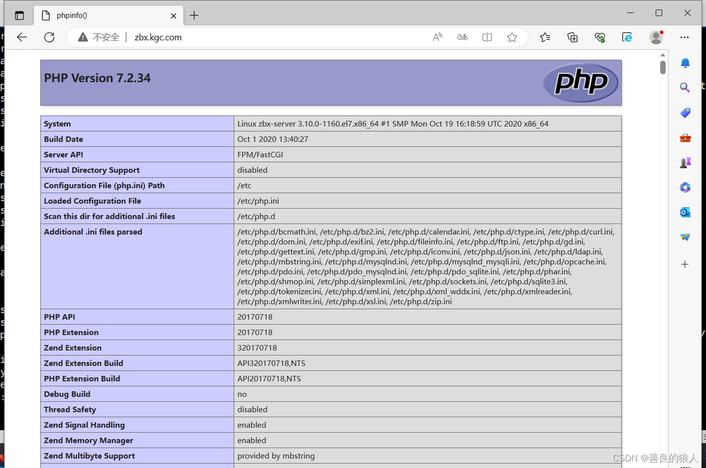Image resolution: width=706 pixels, height=468 pixels.
Task: Click Zend Extension value 320170718
Action: 257,348
